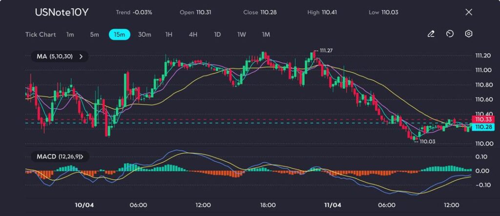Viewport: 500px width, 216px height.
Task: Choose the 4H timeframe
Action: coord(193,35)
